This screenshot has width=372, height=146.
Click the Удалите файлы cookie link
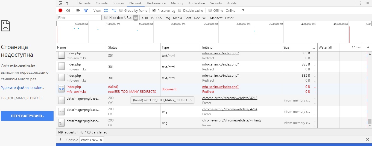[22, 88]
